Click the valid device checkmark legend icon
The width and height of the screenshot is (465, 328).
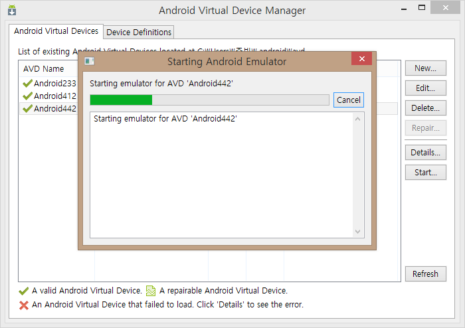click(x=24, y=291)
